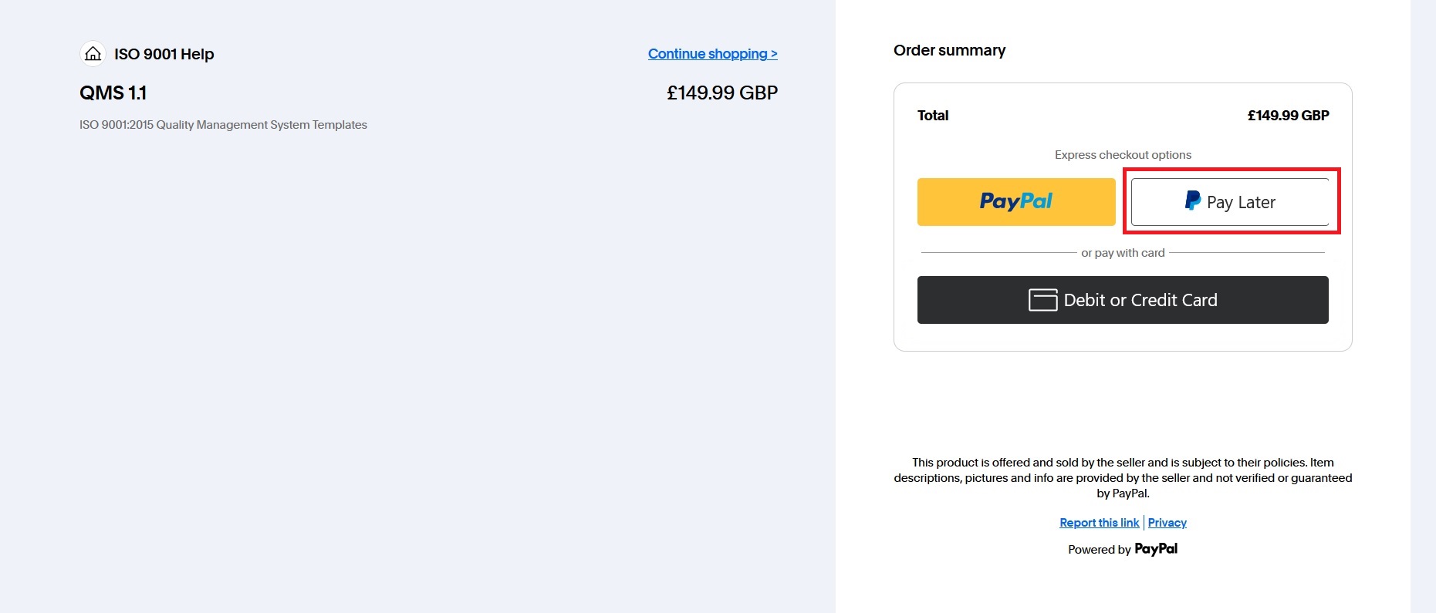
Task: Select Debit or Credit Card payment
Action: pyautogui.click(x=1123, y=300)
